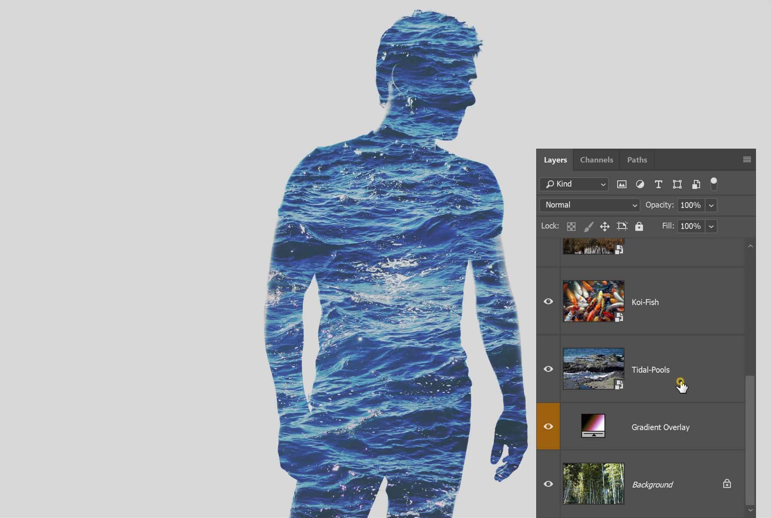Filter layers by type layer icon

(x=658, y=184)
